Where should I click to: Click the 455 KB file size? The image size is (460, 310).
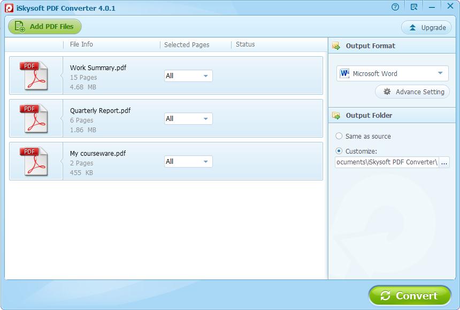[81, 173]
